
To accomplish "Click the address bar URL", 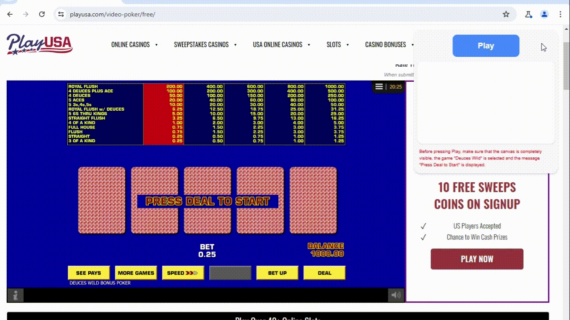I will click(112, 14).
